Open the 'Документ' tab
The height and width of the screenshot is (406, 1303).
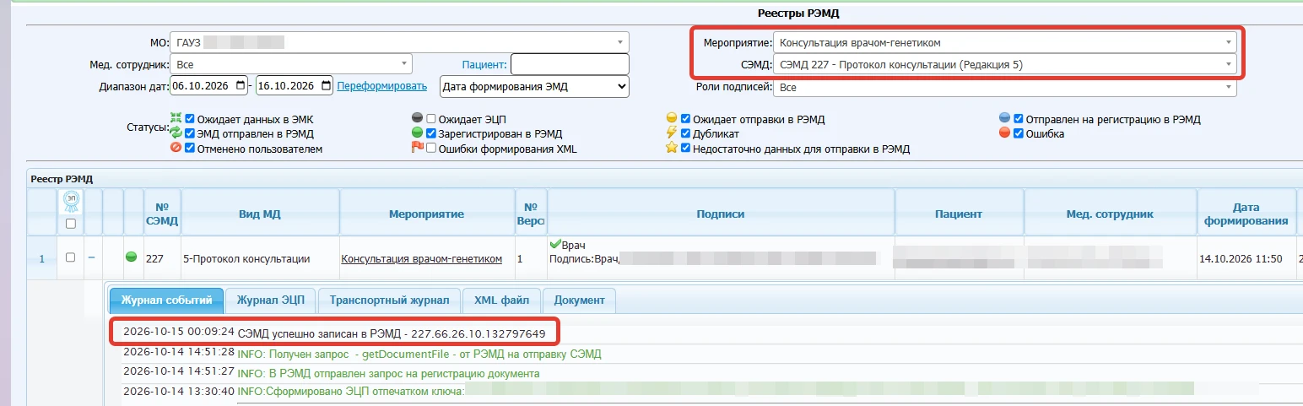click(x=579, y=300)
